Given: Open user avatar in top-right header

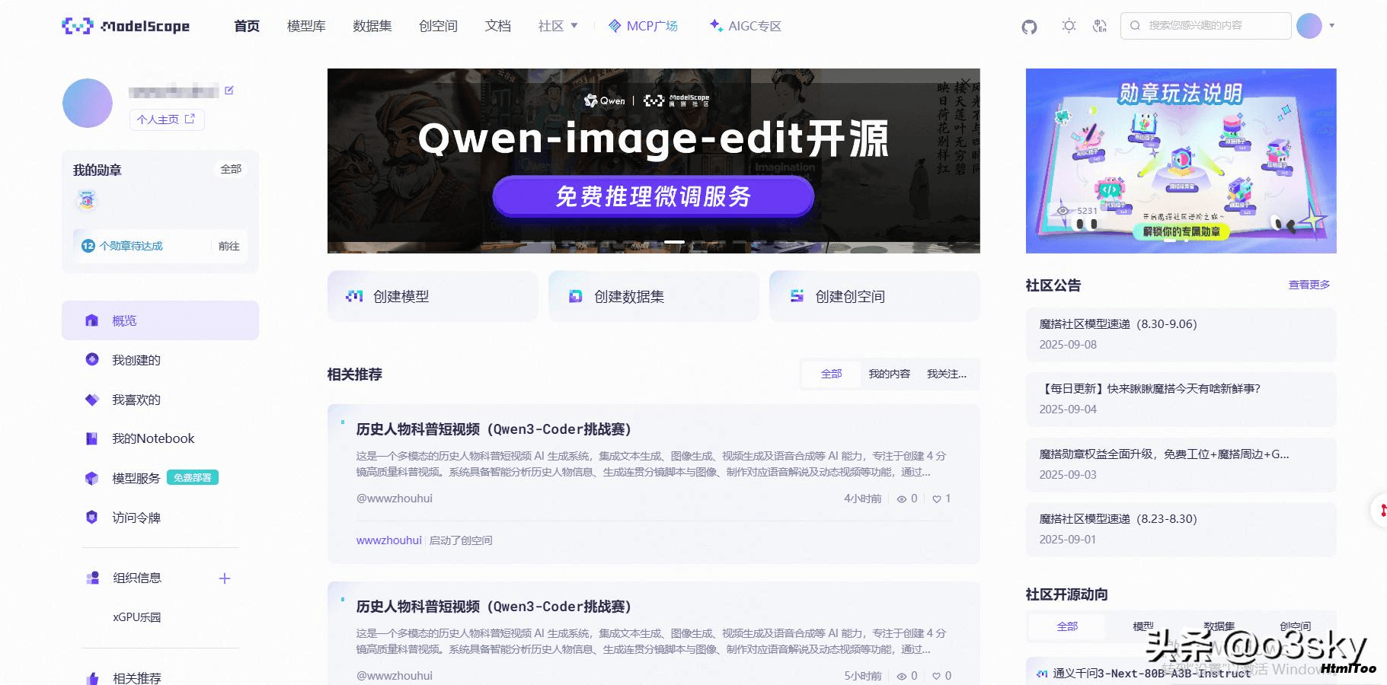Looking at the screenshot, I should click(x=1309, y=26).
